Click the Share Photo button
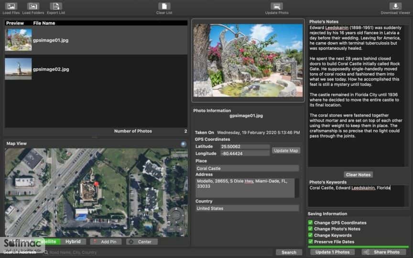Screen dimensions: 413x258 coord(383,252)
